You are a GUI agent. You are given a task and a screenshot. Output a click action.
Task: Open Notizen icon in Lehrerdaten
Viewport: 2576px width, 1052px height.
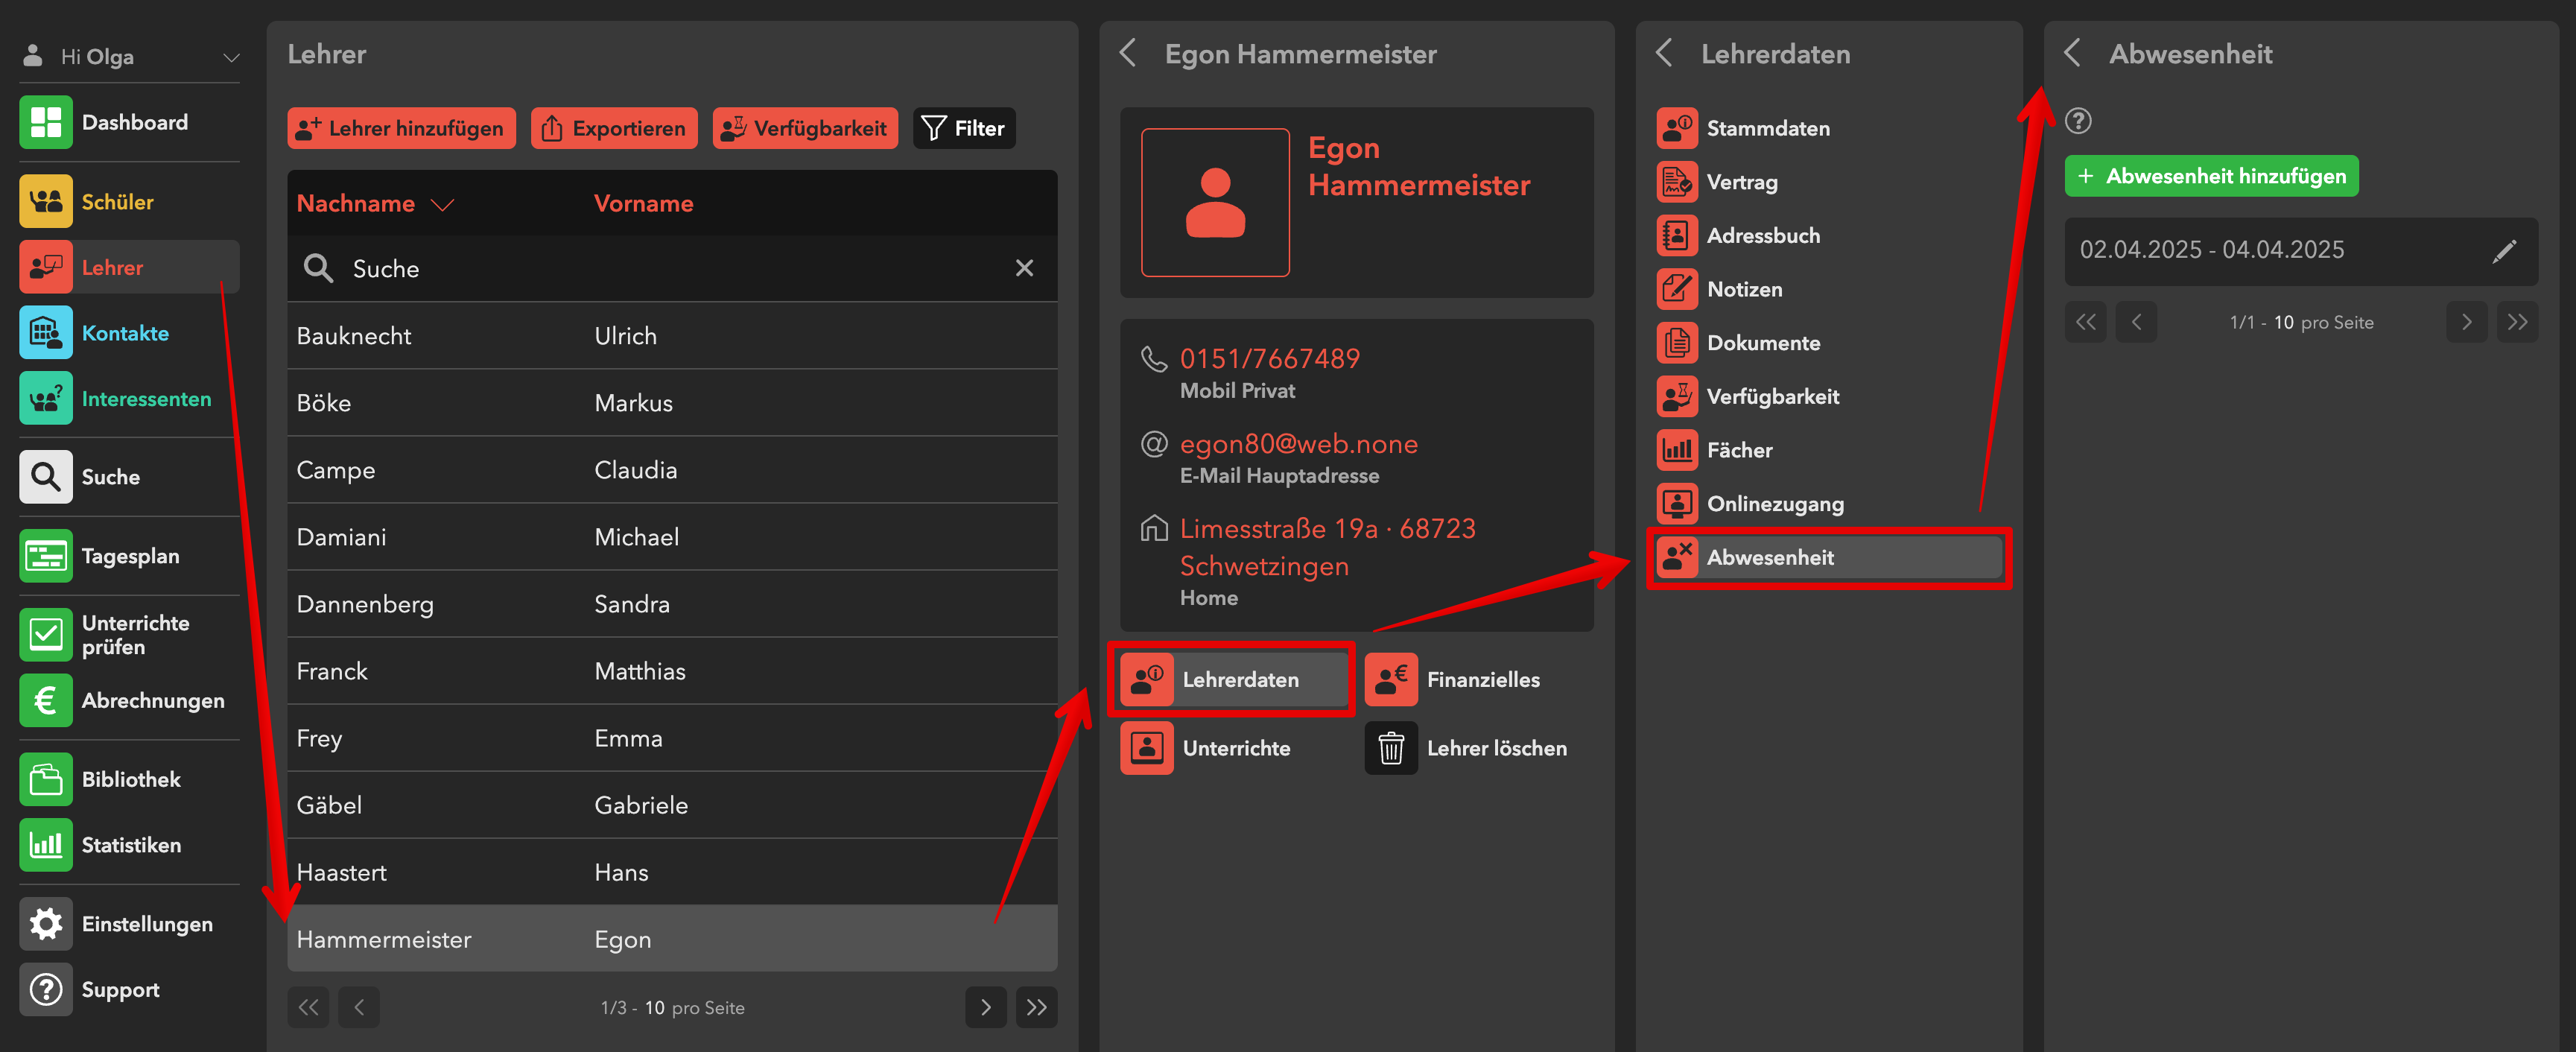[1677, 289]
